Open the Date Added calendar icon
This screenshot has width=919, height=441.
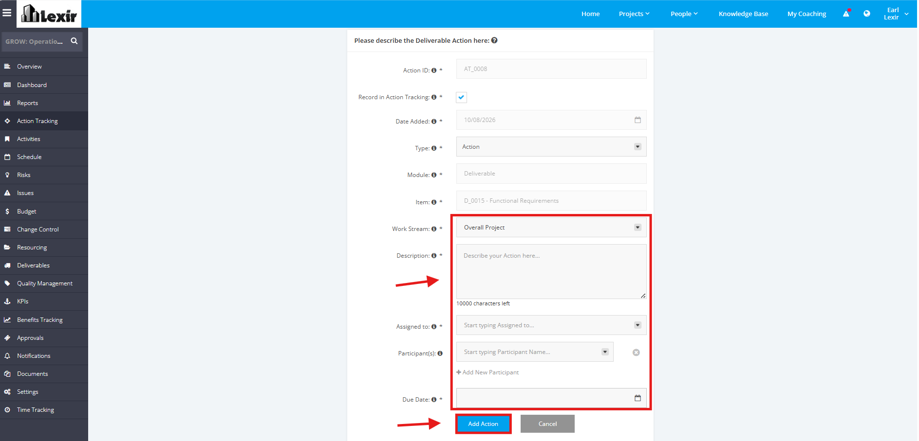click(638, 120)
